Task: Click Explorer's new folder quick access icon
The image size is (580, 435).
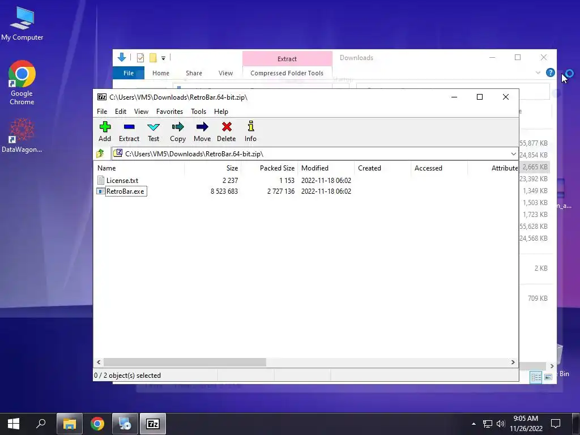Action: click(x=153, y=58)
